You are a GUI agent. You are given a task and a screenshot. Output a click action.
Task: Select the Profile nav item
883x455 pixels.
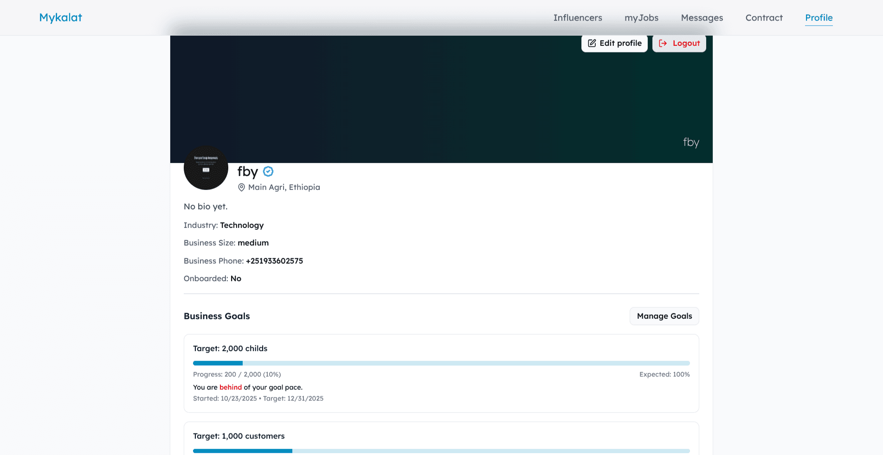pos(819,18)
